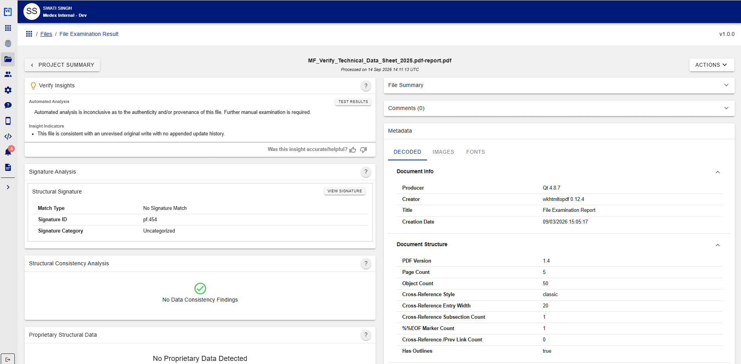Click Signature ID value pf.454
The height and width of the screenshot is (364, 741).
pos(150,219)
